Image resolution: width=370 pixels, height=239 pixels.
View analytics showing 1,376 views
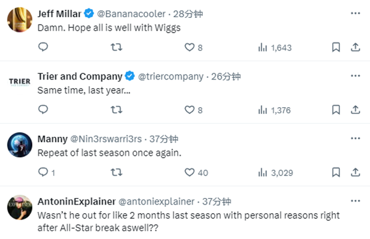274,110
